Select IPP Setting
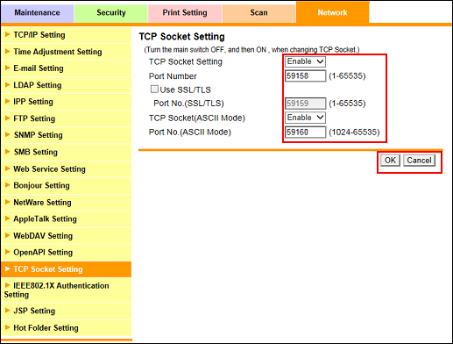This screenshot has width=453, height=344. 67,102
